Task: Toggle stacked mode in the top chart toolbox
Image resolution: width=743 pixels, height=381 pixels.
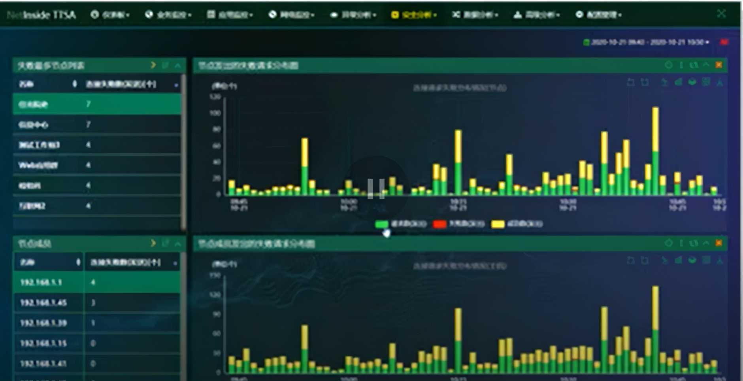Action: tap(692, 82)
